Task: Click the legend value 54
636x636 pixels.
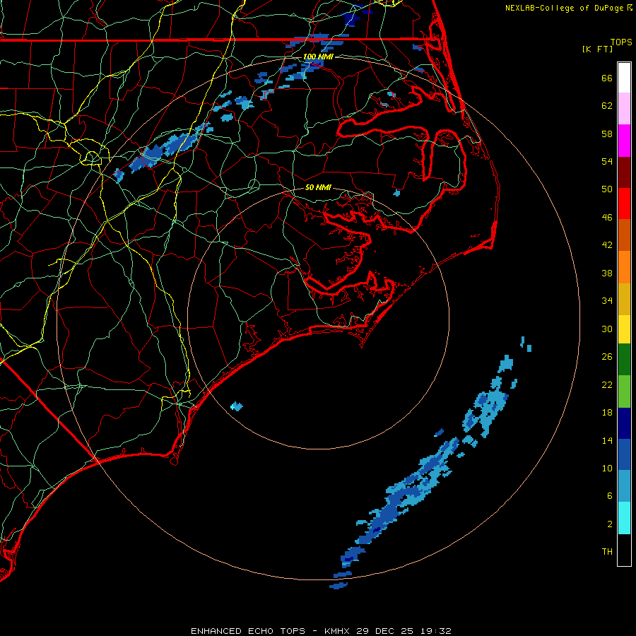Action: pos(607,161)
